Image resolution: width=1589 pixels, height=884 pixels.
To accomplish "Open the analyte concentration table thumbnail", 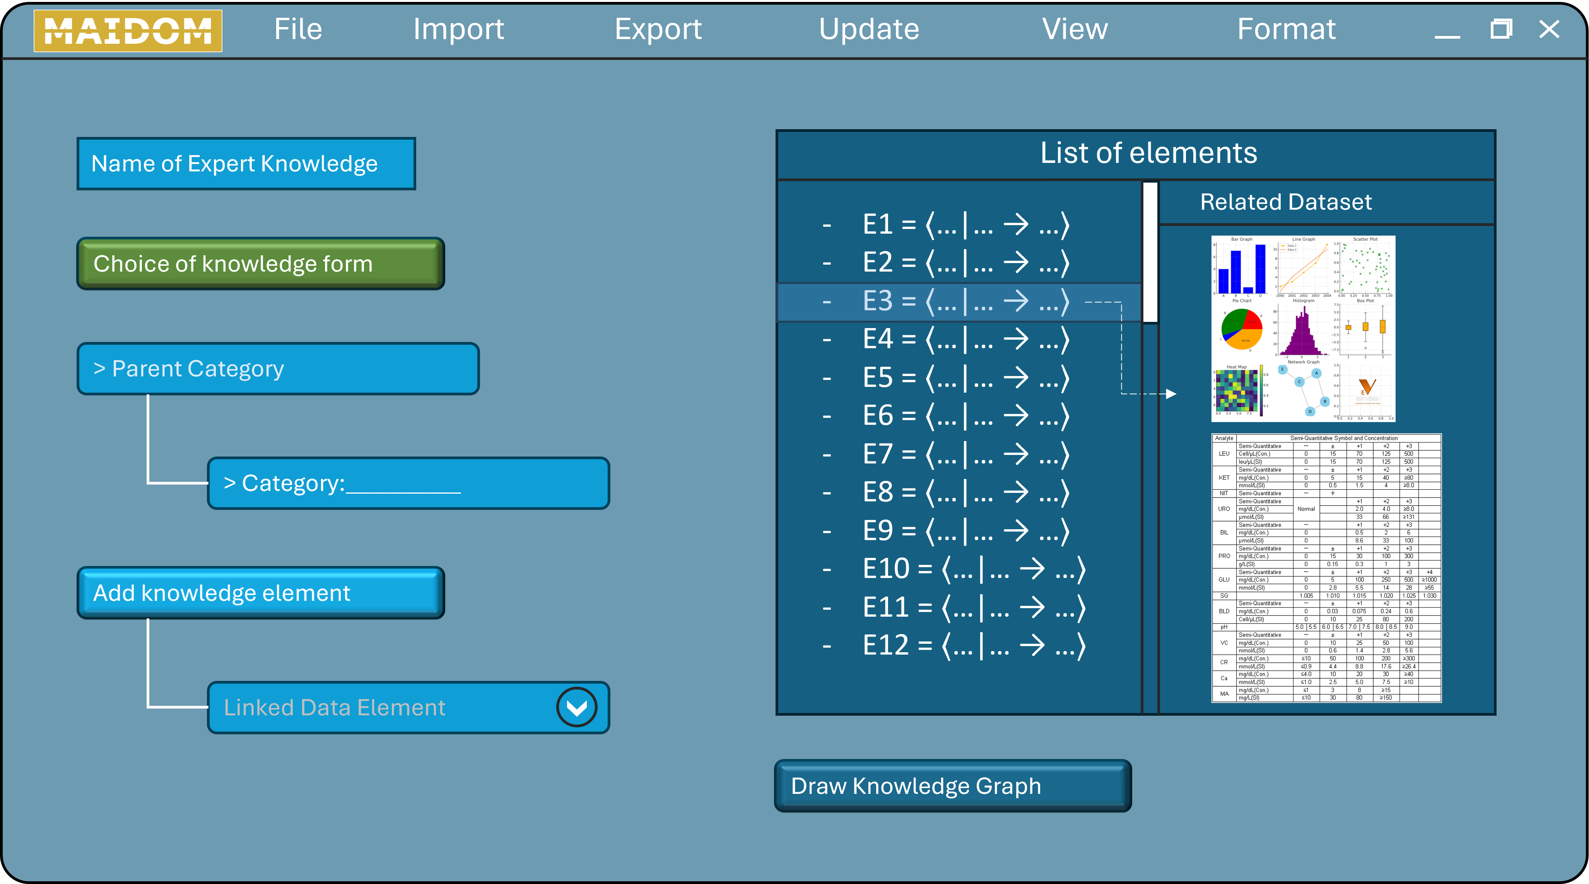I will click(x=1326, y=568).
